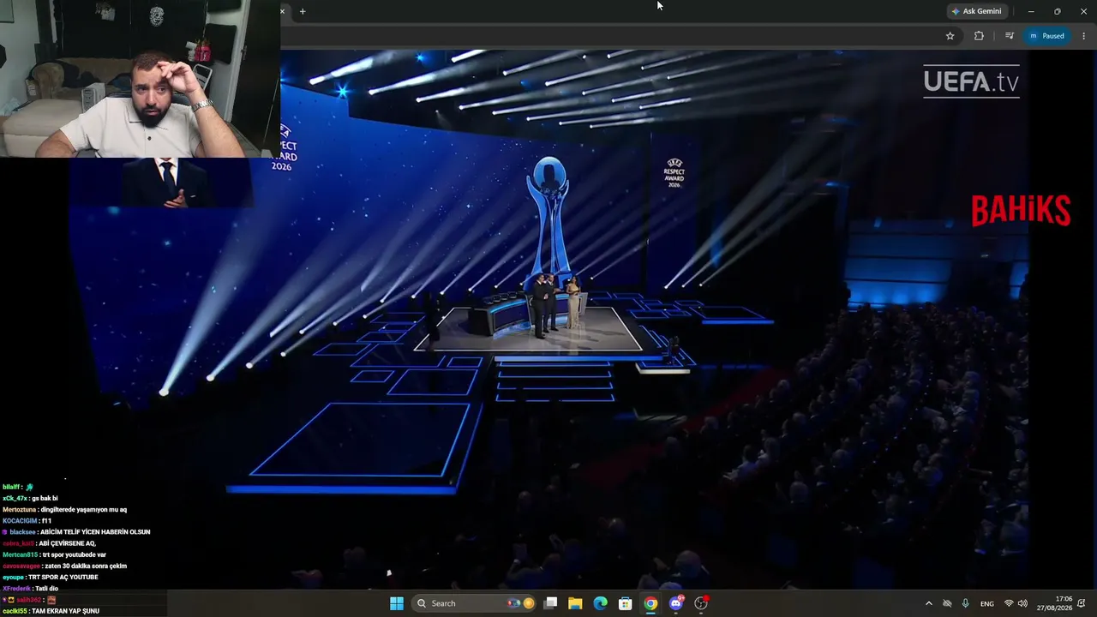Close the current Chrome tab

[x=282, y=11]
